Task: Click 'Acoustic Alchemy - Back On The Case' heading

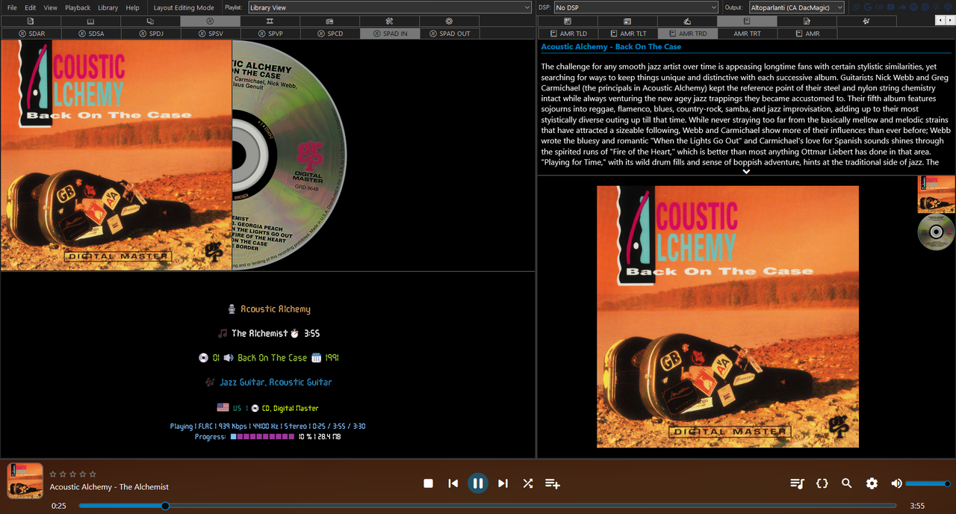Action: (x=611, y=46)
